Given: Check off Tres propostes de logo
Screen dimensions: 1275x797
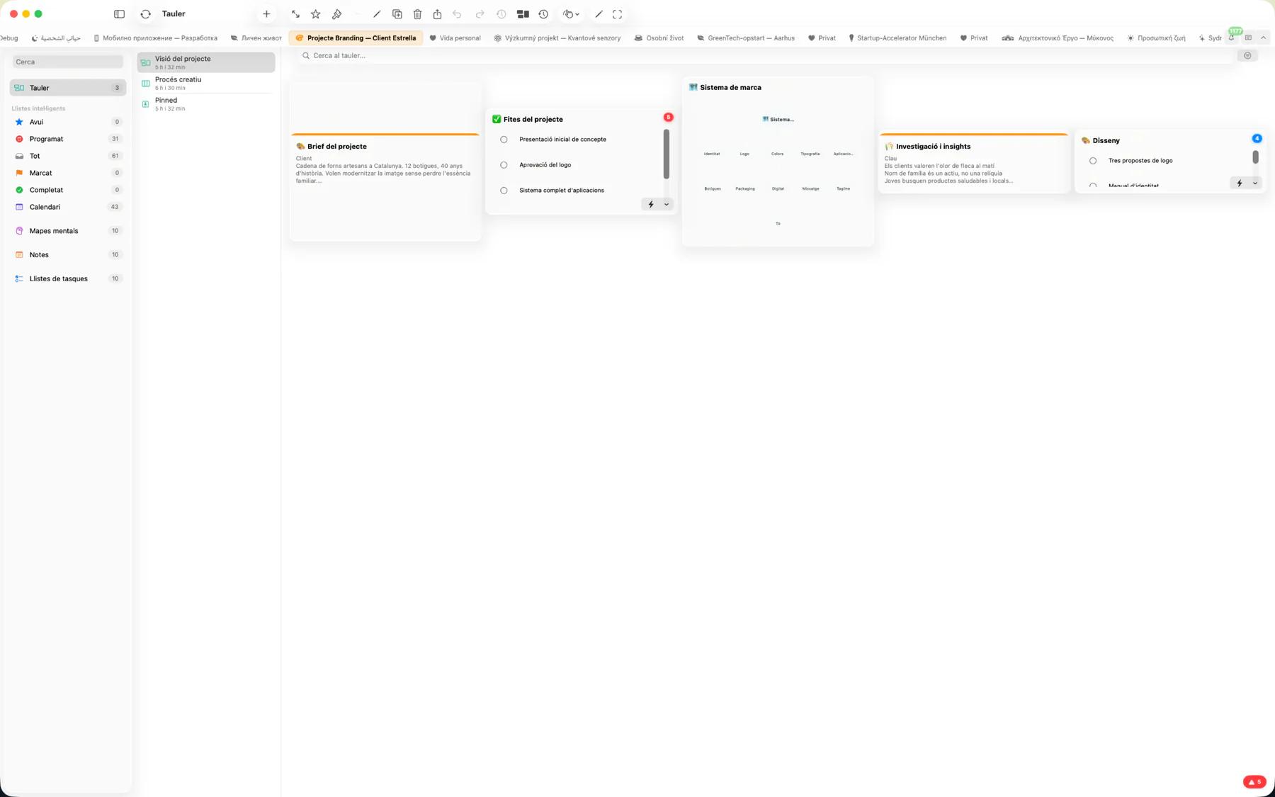Looking at the screenshot, I should [x=1093, y=161].
